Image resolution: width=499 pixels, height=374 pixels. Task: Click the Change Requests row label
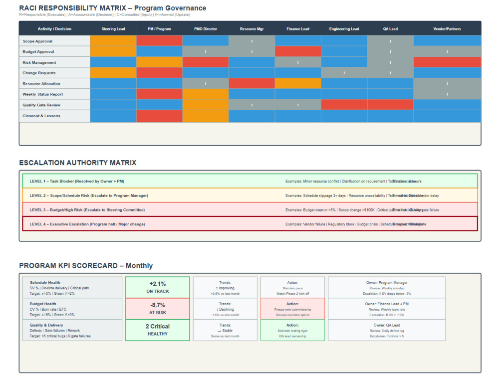tap(54, 73)
